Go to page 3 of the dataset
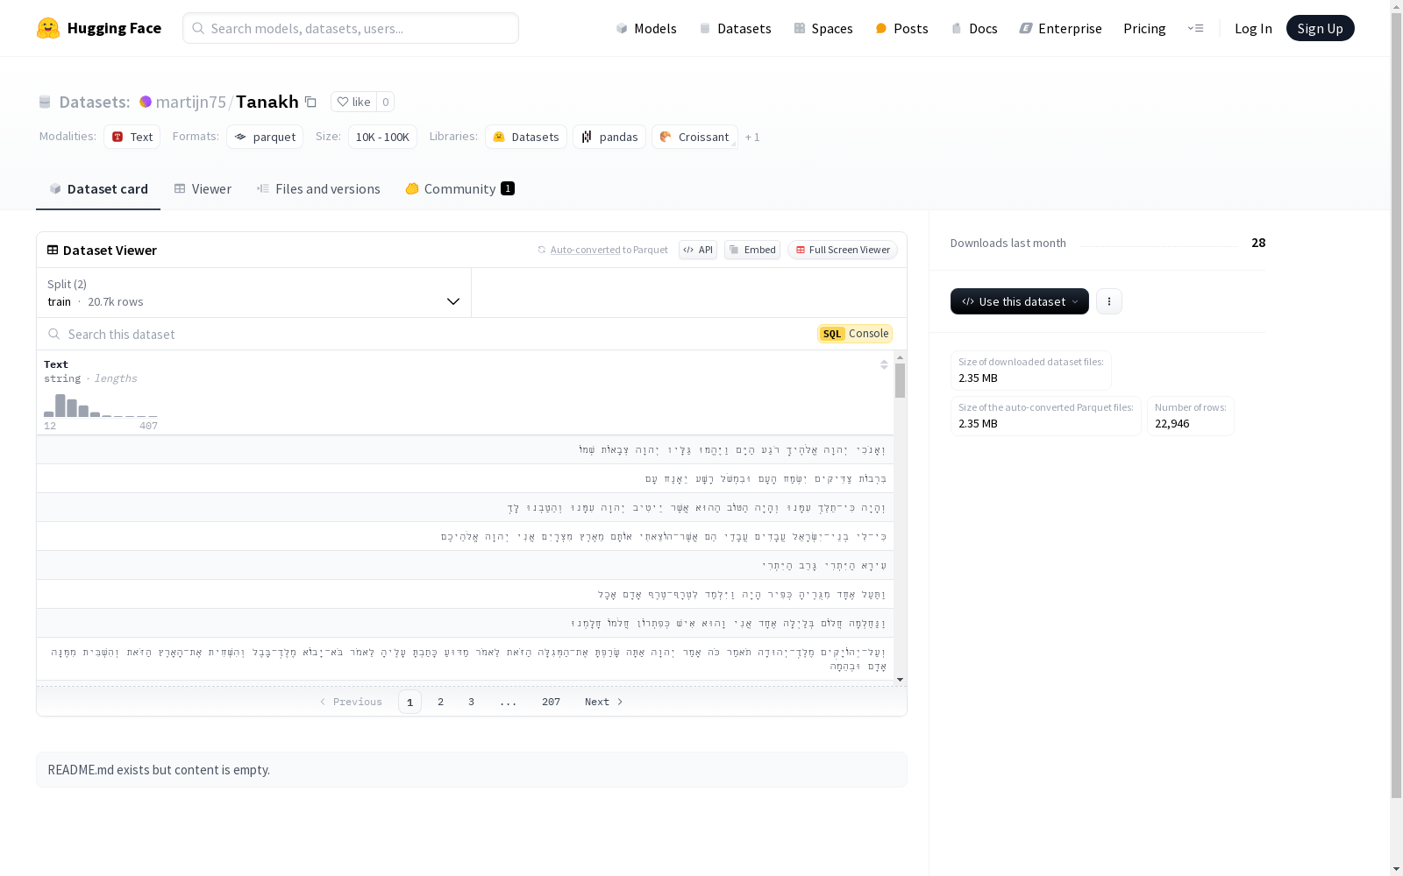 471,702
